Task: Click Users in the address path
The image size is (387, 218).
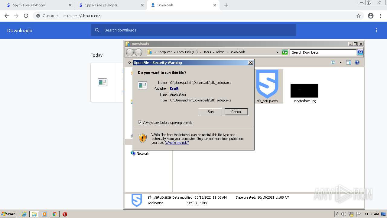Action: (207, 52)
